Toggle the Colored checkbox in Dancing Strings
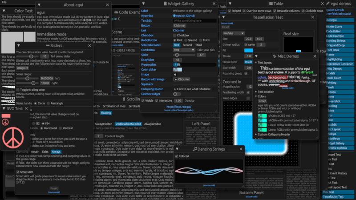 177,156
